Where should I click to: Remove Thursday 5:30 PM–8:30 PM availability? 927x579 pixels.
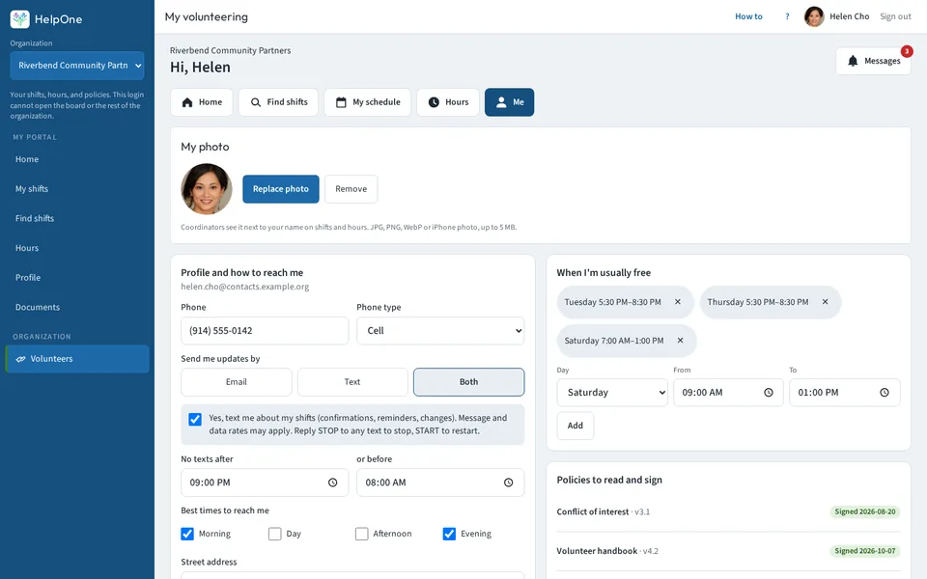825,302
